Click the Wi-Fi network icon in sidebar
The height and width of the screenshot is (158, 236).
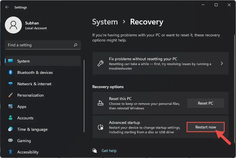11,84
